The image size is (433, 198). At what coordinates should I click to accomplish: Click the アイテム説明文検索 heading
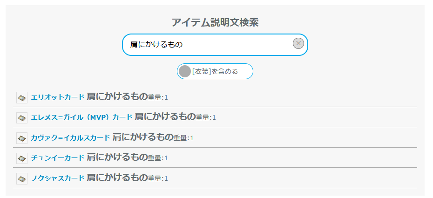(215, 22)
